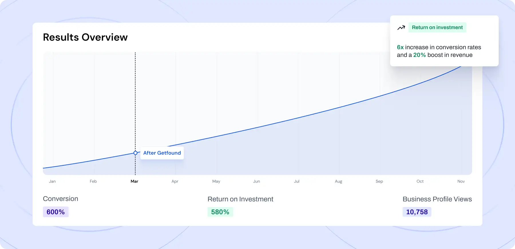
Task: Click the 10,758 profile views badge
Action: pyautogui.click(x=417, y=212)
